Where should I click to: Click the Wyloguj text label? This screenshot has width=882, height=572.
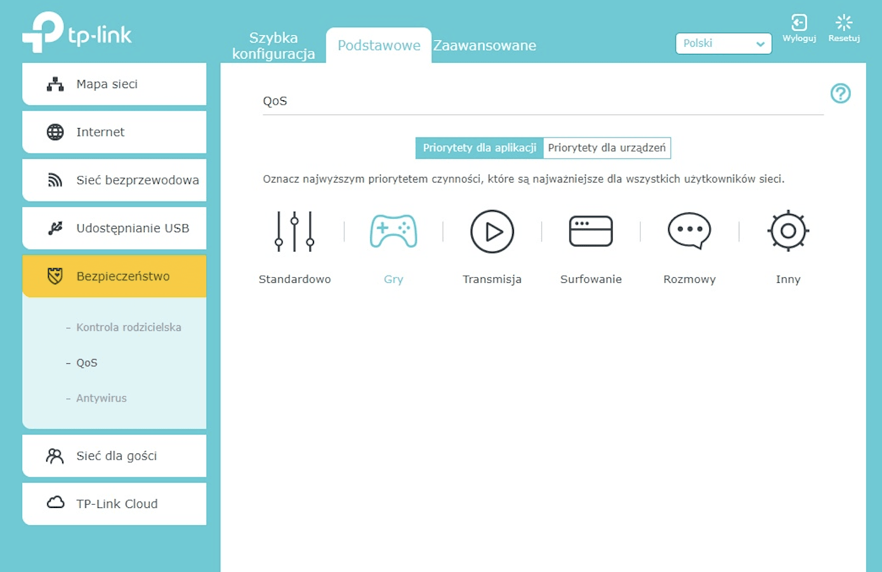[x=800, y=39]
